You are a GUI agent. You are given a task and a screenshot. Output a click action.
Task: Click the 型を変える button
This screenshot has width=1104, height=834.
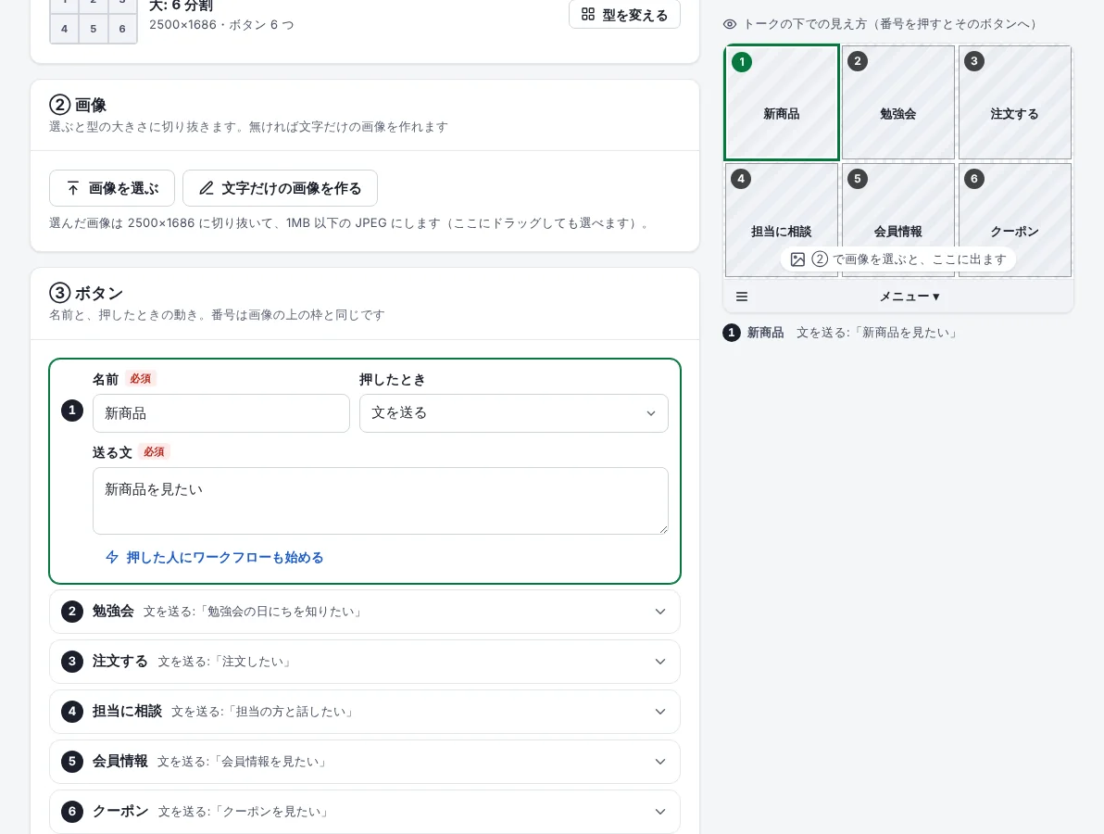point(624,14)
